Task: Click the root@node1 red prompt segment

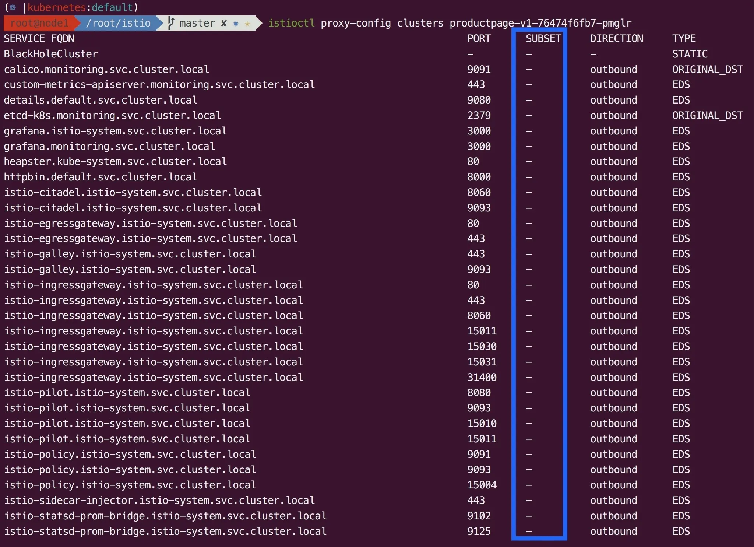Action: coord(39,23)
